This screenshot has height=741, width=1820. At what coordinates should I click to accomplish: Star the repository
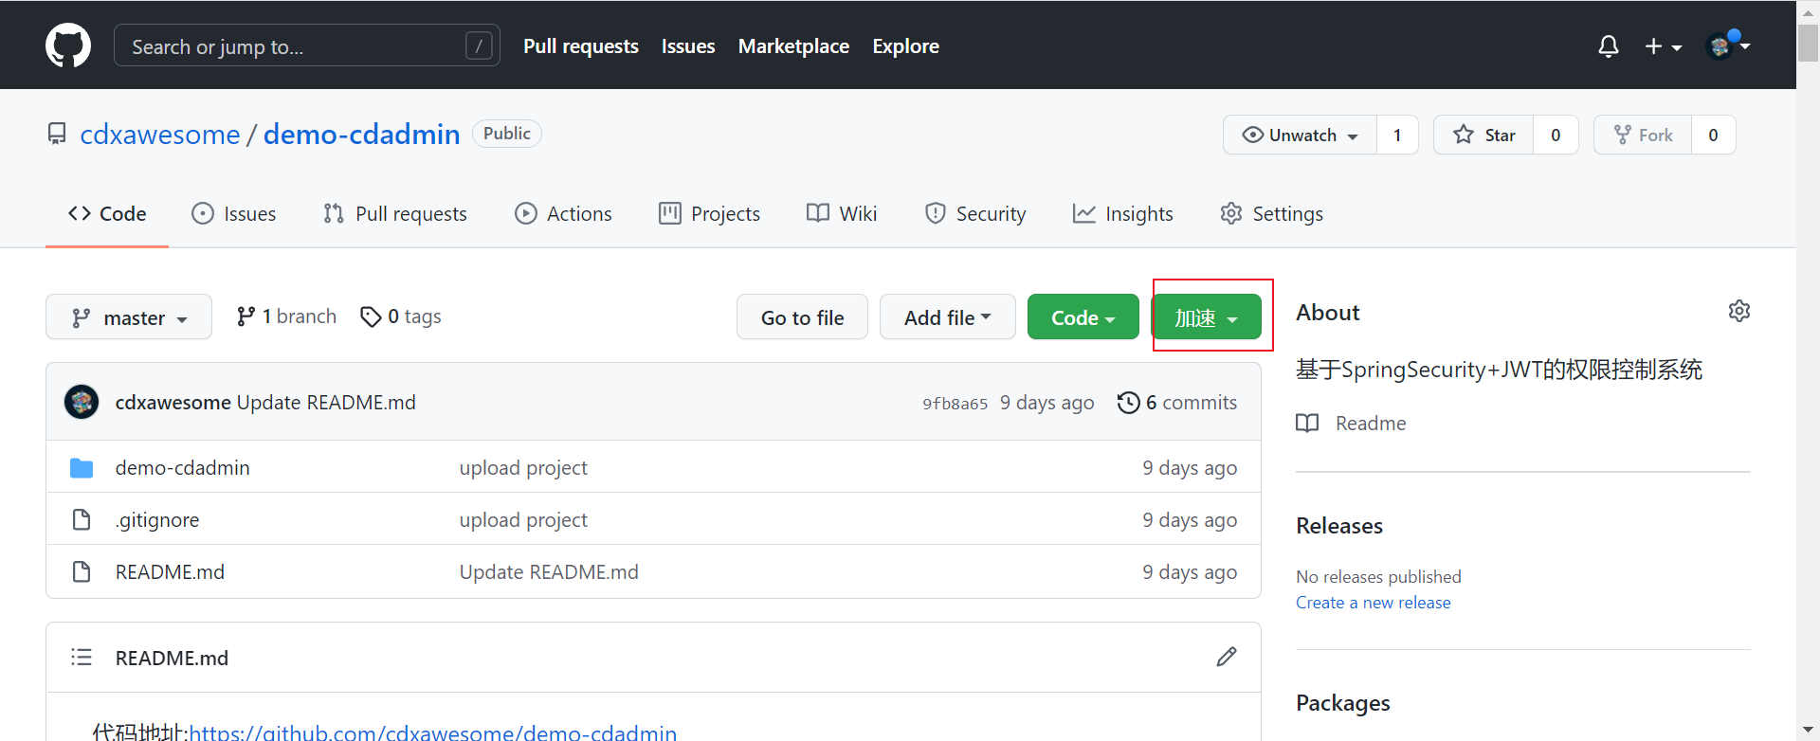[x=1483, y=135]
